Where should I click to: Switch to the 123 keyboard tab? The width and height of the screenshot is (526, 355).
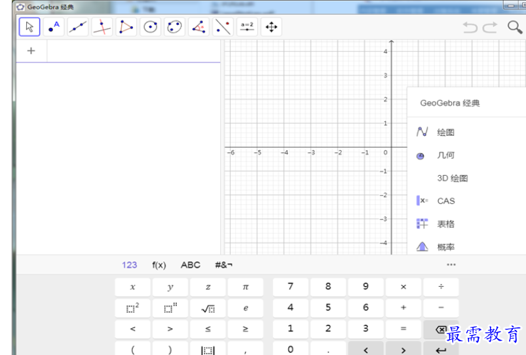pyautogui.click(x=129, y=265)
